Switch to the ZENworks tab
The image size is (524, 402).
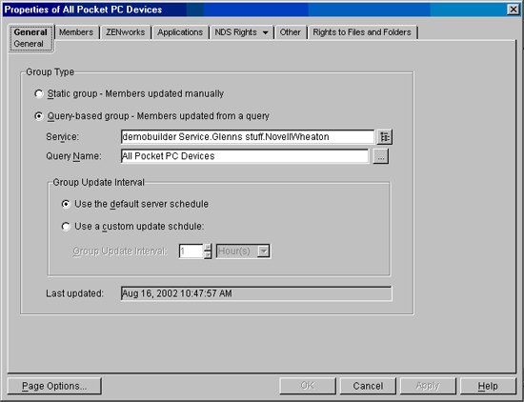(126, 32)
